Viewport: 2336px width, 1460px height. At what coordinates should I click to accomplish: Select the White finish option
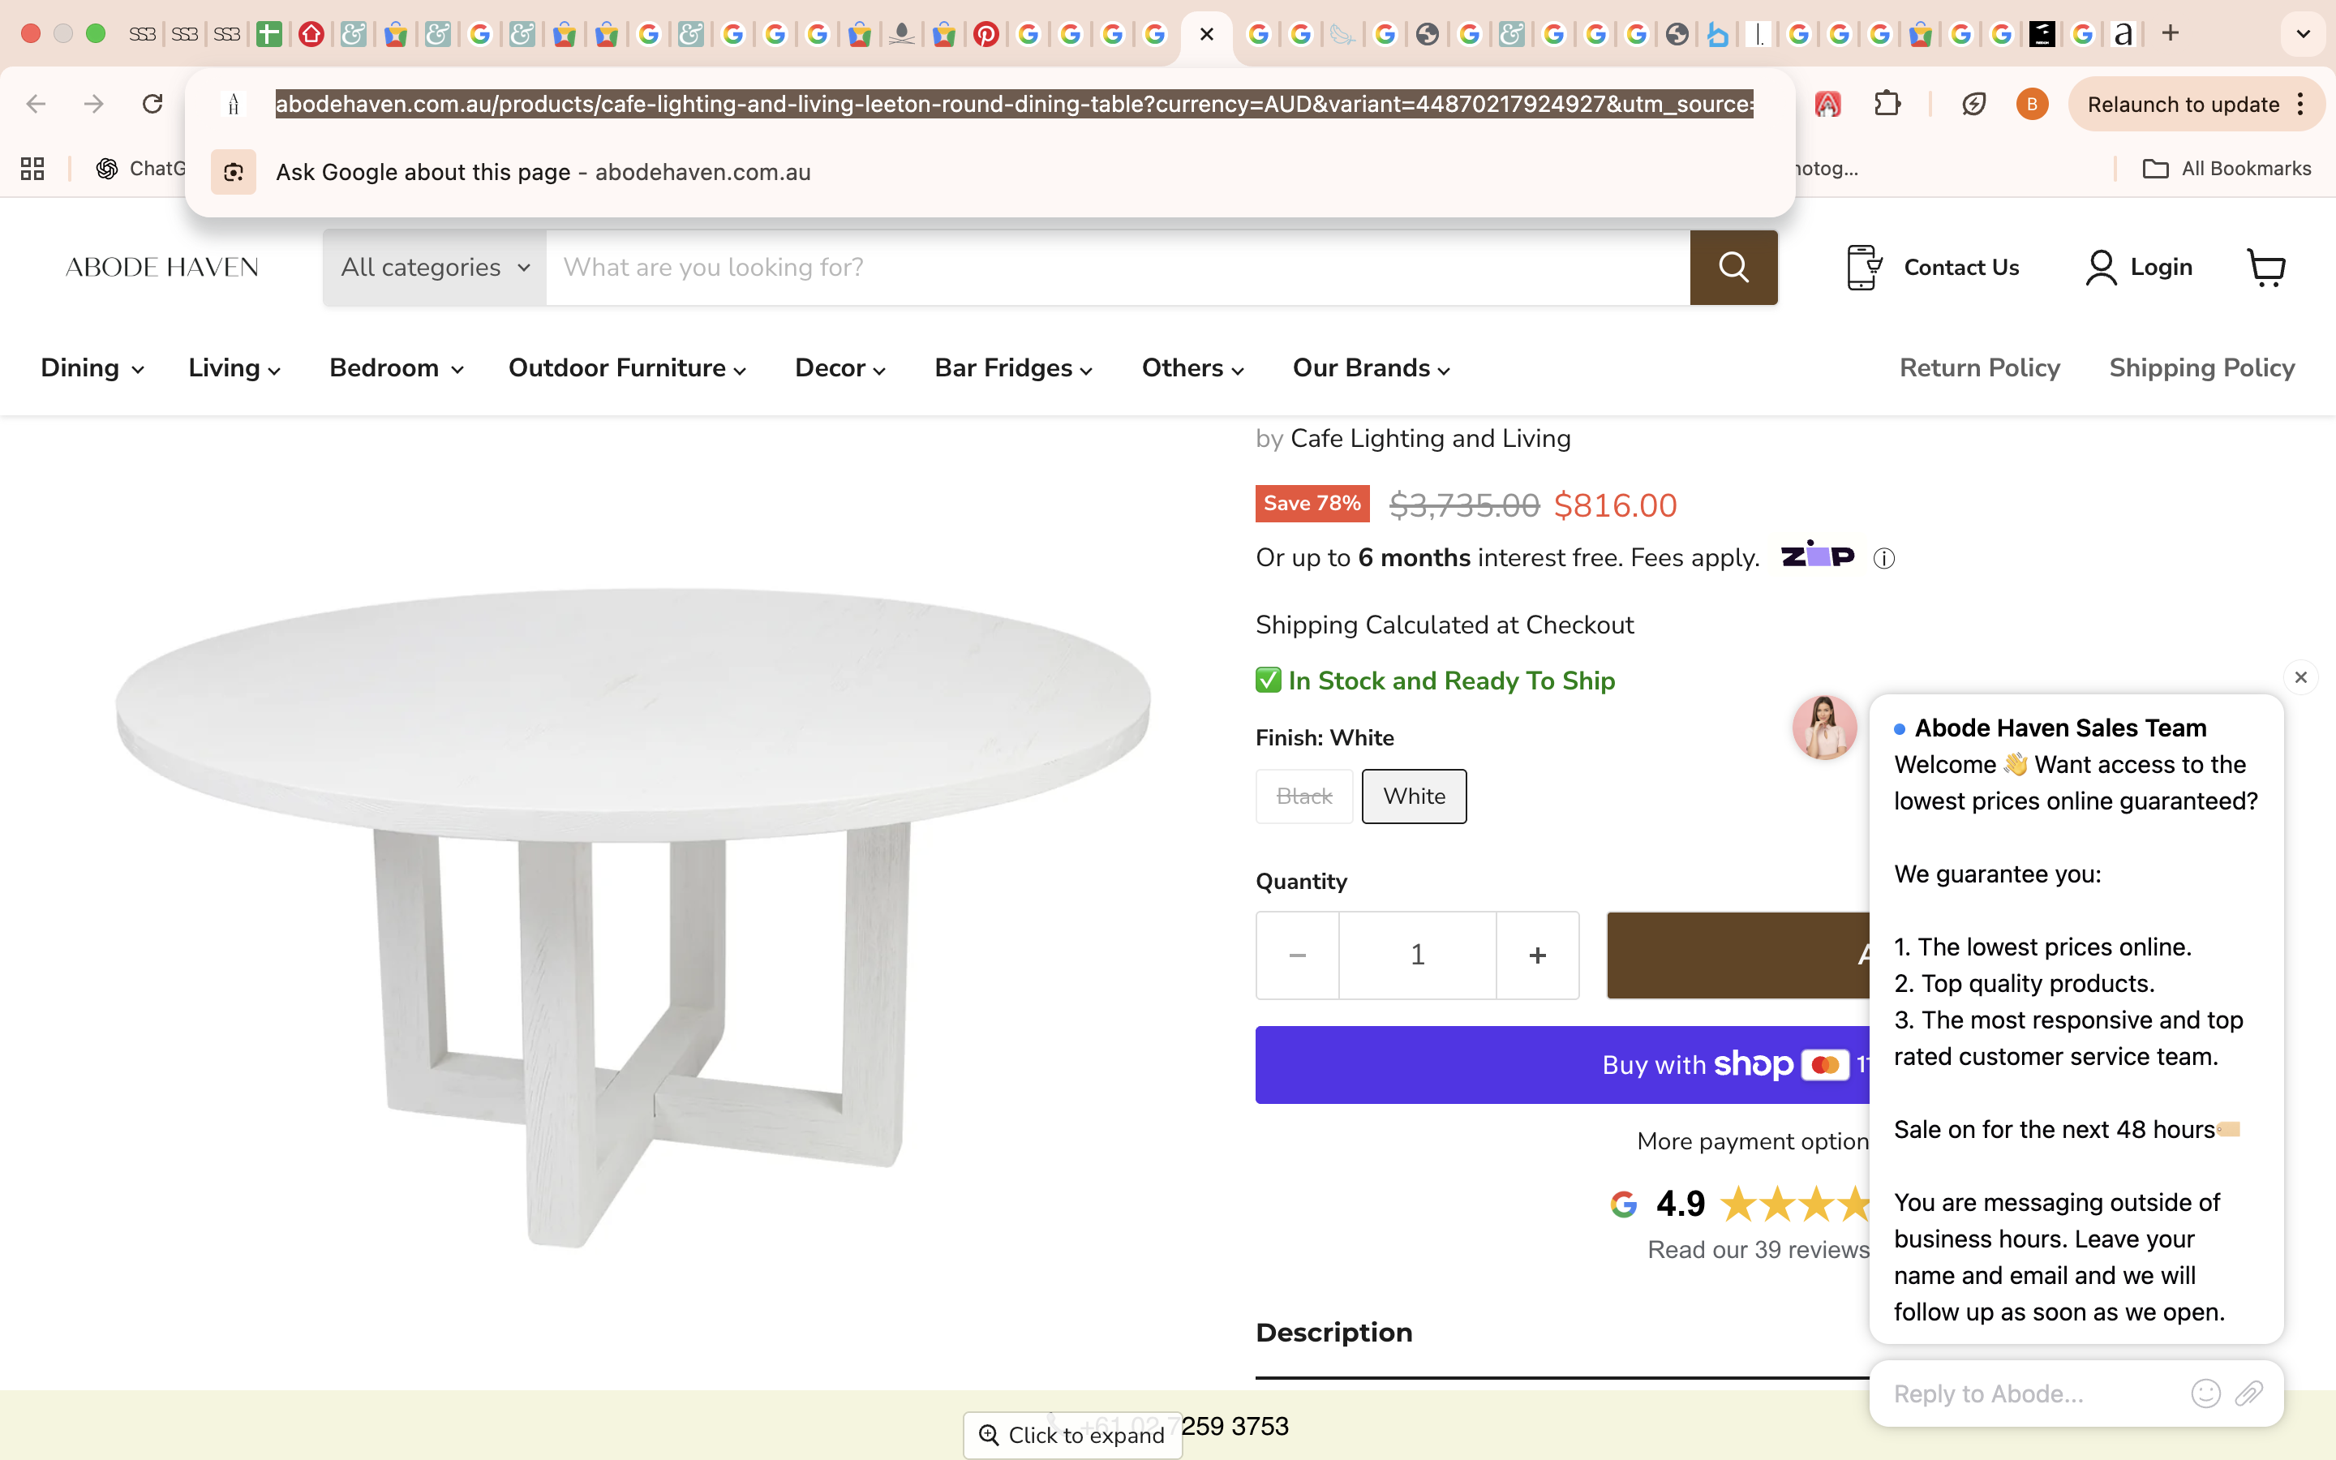(x=1413, y=797)
